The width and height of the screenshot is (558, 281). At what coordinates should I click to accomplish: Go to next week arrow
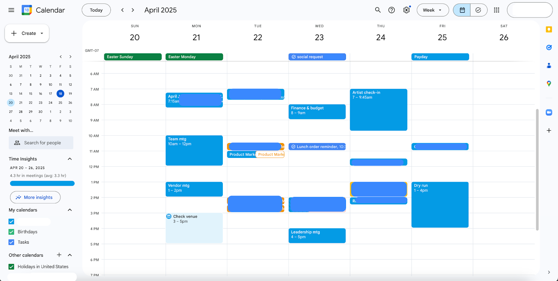pyautogui.click(x=133, y=10)
